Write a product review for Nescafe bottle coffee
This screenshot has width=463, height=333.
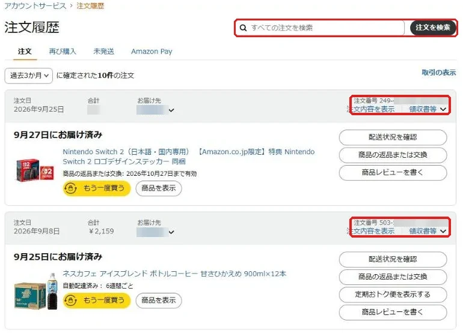(x=393, y=312)
